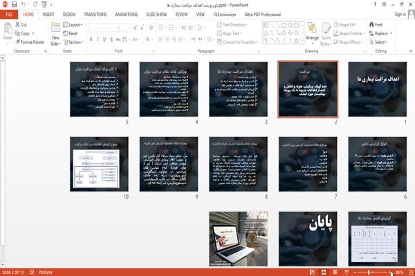Switch to ANIMATIONS tab

pyautogui.click(x=127, y=15)
